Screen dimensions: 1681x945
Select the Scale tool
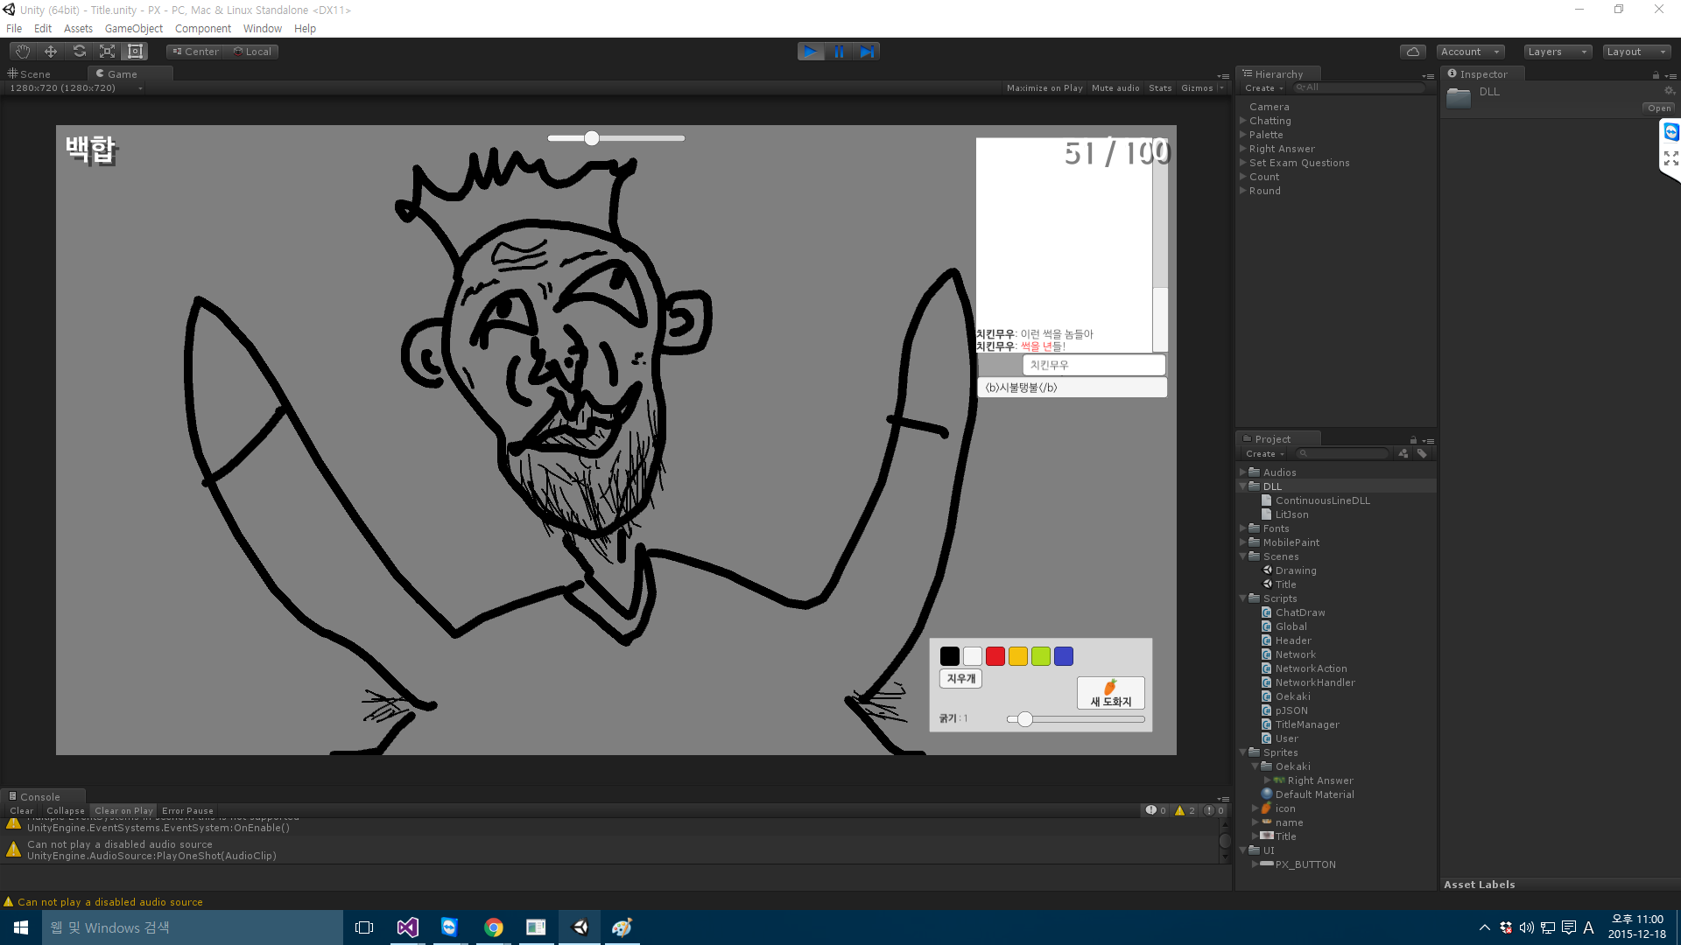(x=107, y=52)
